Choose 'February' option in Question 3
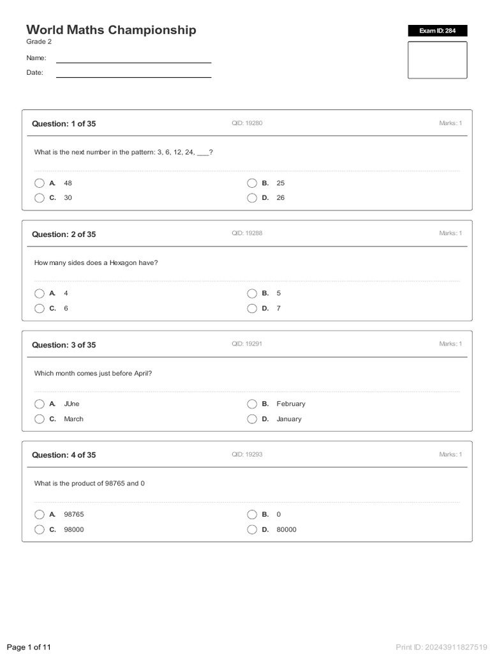This screenshot has height=654, width=490. (252, 404)
